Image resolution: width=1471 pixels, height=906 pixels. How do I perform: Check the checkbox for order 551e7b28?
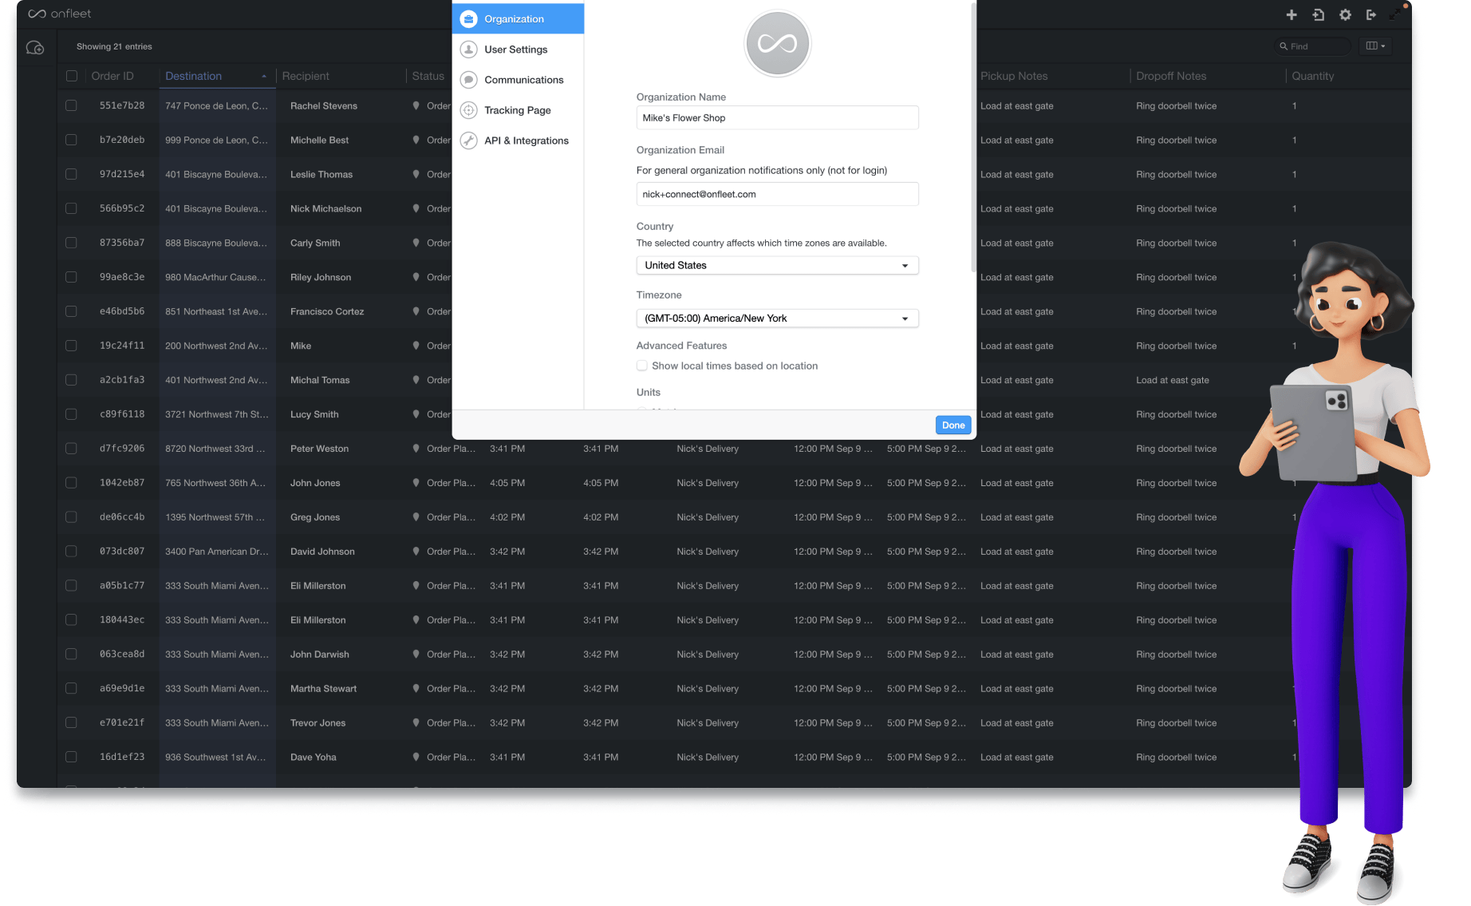71,105
